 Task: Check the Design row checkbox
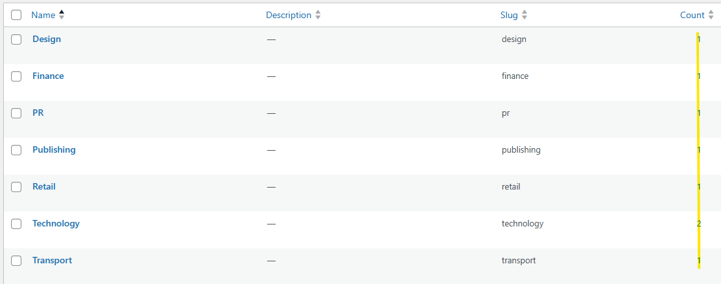(x=16, y=39)
